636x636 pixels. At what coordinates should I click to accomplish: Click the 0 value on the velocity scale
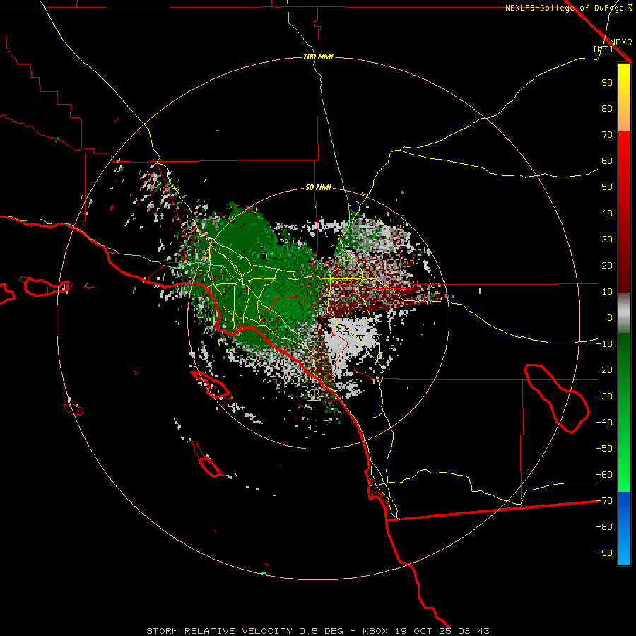click(610, 318)
